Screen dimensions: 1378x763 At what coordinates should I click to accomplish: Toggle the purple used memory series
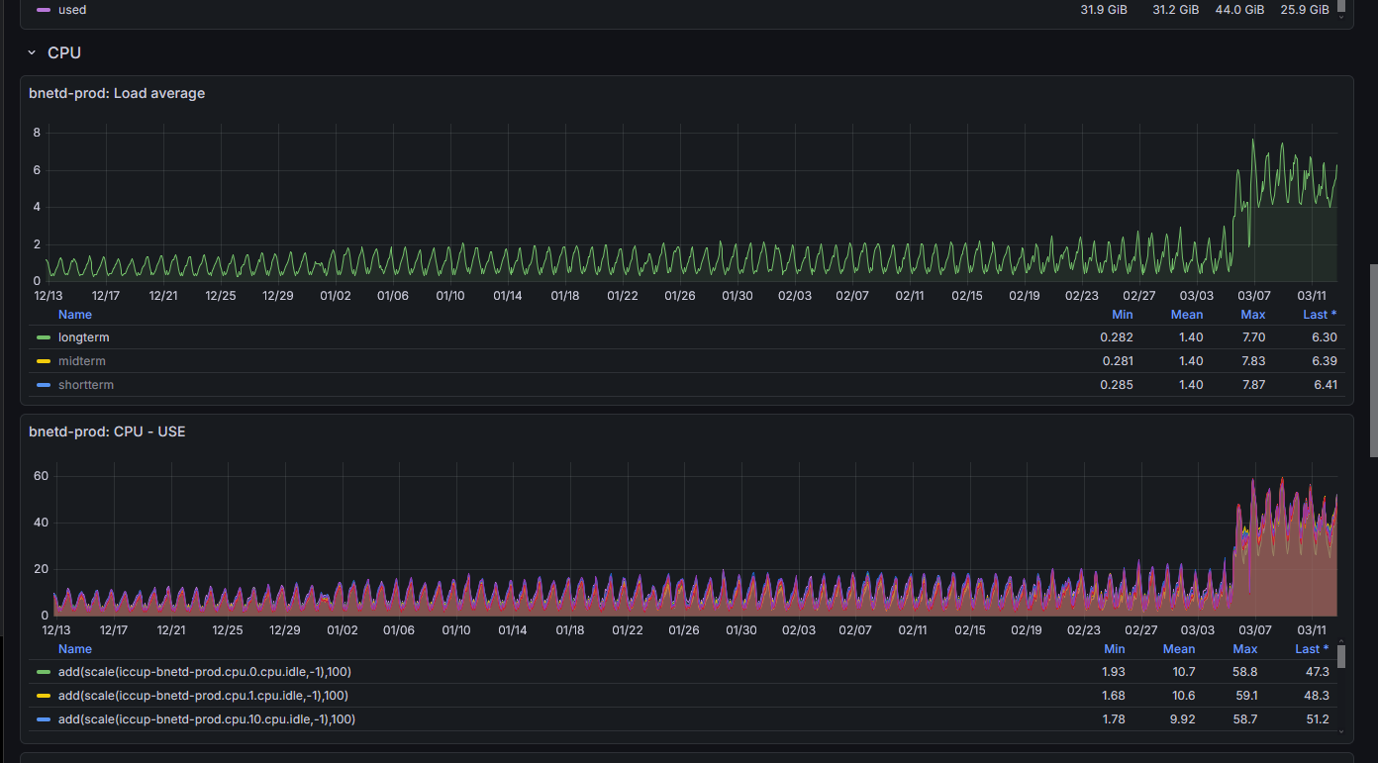72,10
